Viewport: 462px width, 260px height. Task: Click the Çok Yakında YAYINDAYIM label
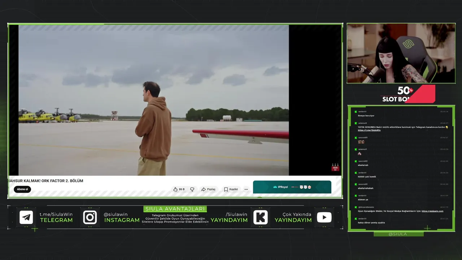293,217
